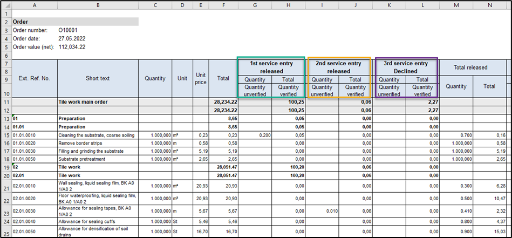Click row header 21
This screenshot has width=512, height=238.
pyautogui.click(x=6, y=186)
